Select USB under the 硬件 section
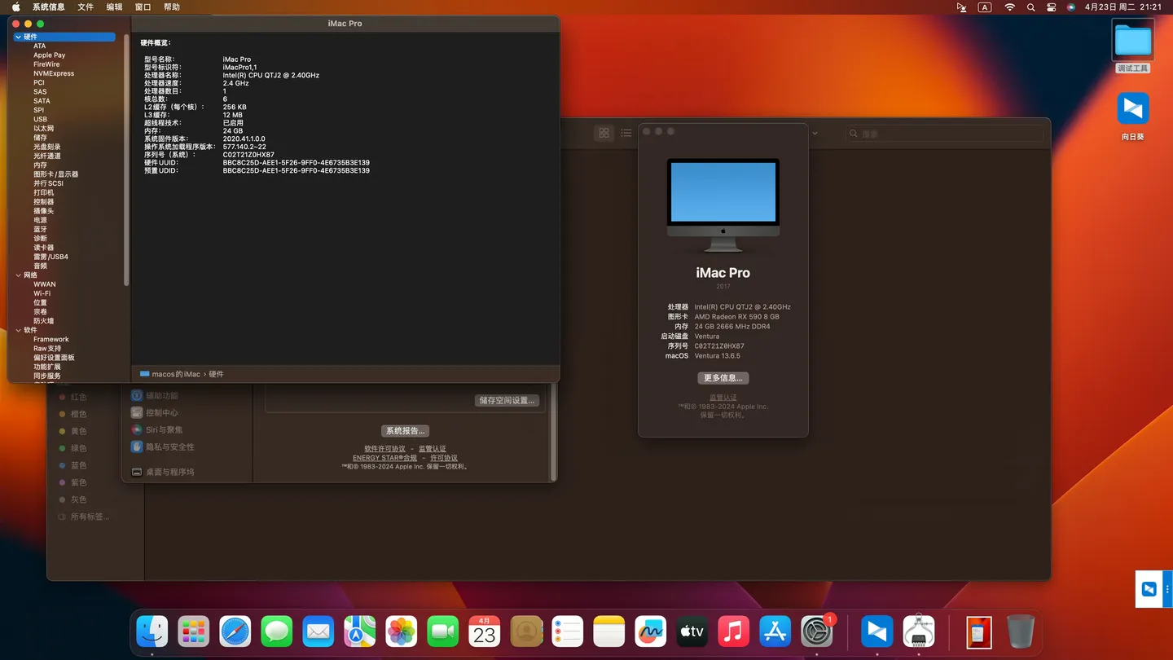The width and height of the screenshot is (1173, 660). (39, 118)
